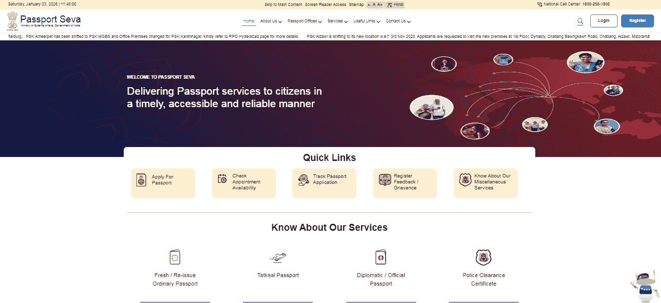Select the Home navigation tab
The height and width of the screenshot is (303, 661).
[248, 21]
